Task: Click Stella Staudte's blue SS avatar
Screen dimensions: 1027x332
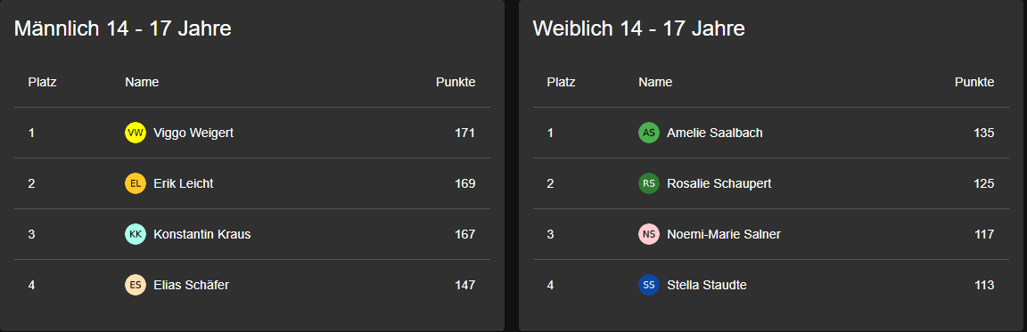Action: tap(649, 285)
